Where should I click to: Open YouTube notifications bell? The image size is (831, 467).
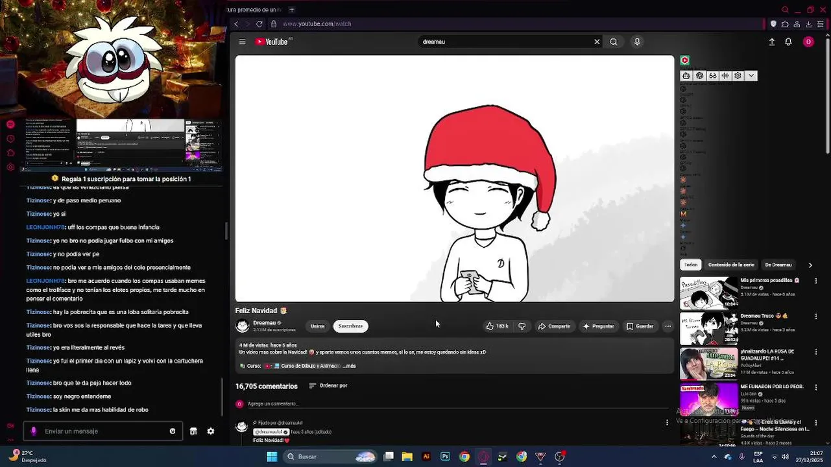coord(788,42)
